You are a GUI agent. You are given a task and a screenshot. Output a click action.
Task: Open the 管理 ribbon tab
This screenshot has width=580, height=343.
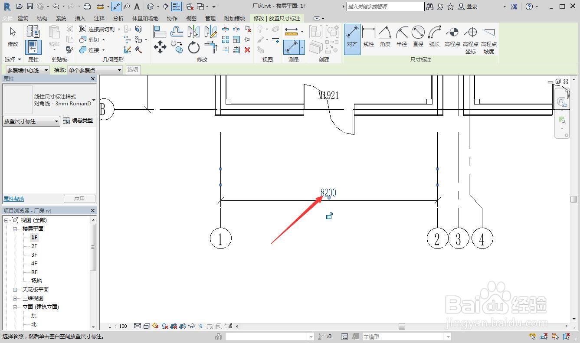pyautogui.click(x=210, y=19)
